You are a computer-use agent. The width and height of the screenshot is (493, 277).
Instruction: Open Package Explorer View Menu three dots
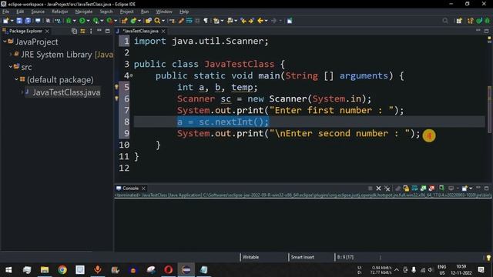click(x=91, y=31)
